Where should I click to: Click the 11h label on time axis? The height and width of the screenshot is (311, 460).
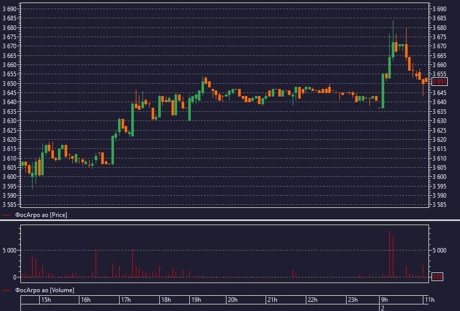pyautogui.click(x=430, y=300)
